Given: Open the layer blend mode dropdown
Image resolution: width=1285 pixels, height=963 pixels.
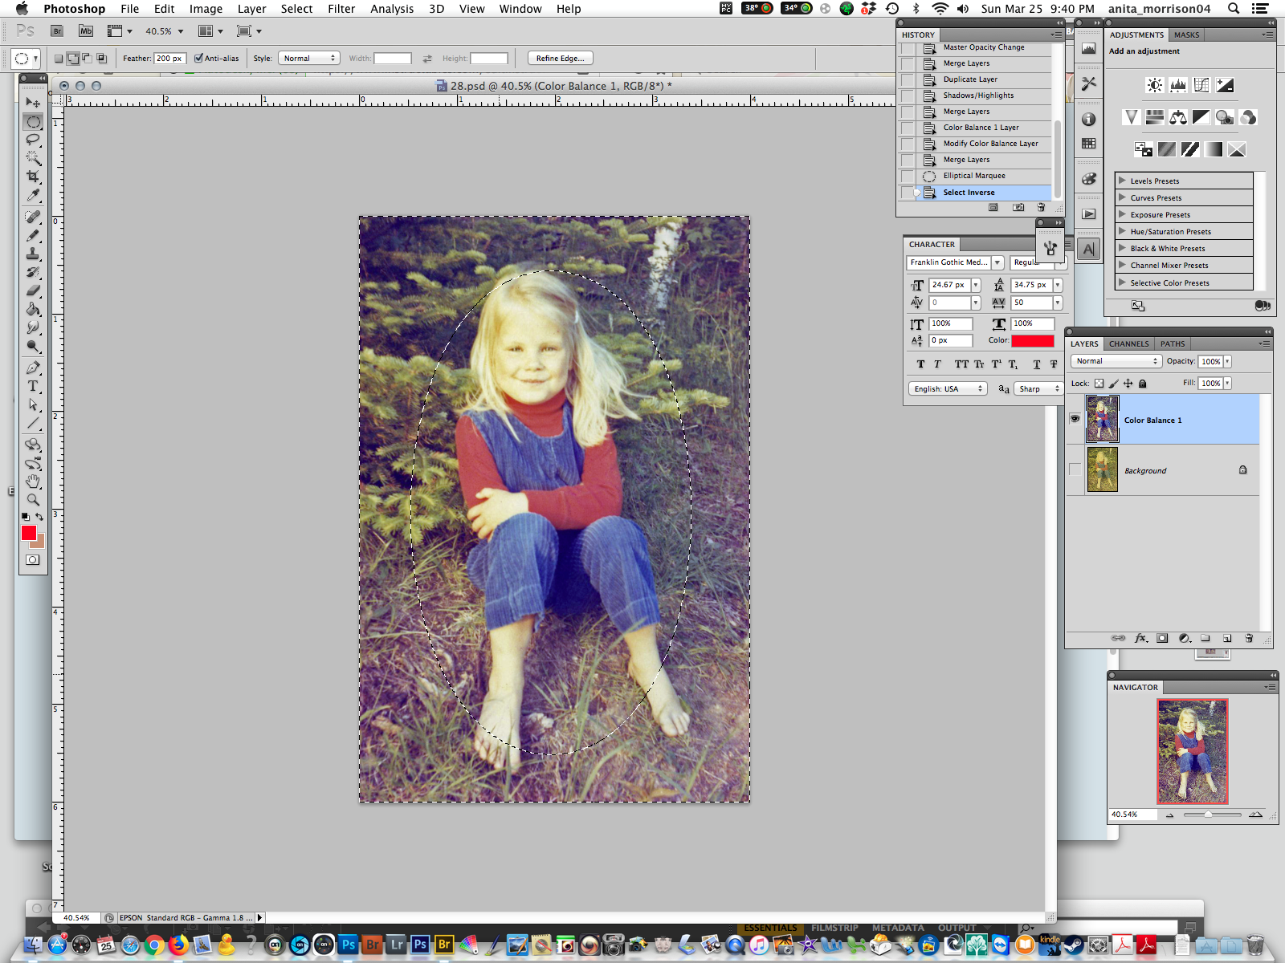Looking at the screenshot, I should (x=1116, y=361).
